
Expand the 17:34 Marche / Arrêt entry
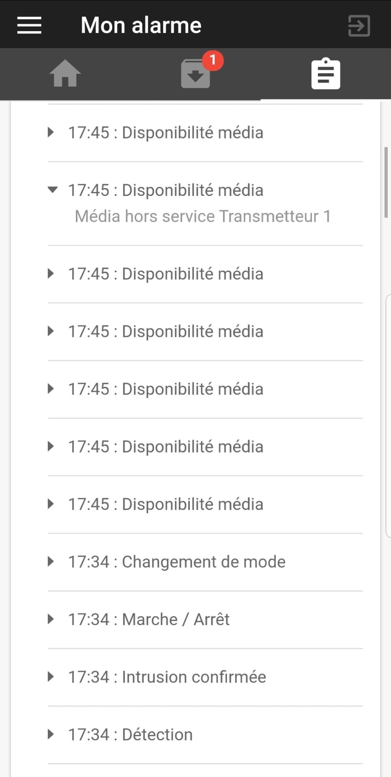[x=51, y=619]
